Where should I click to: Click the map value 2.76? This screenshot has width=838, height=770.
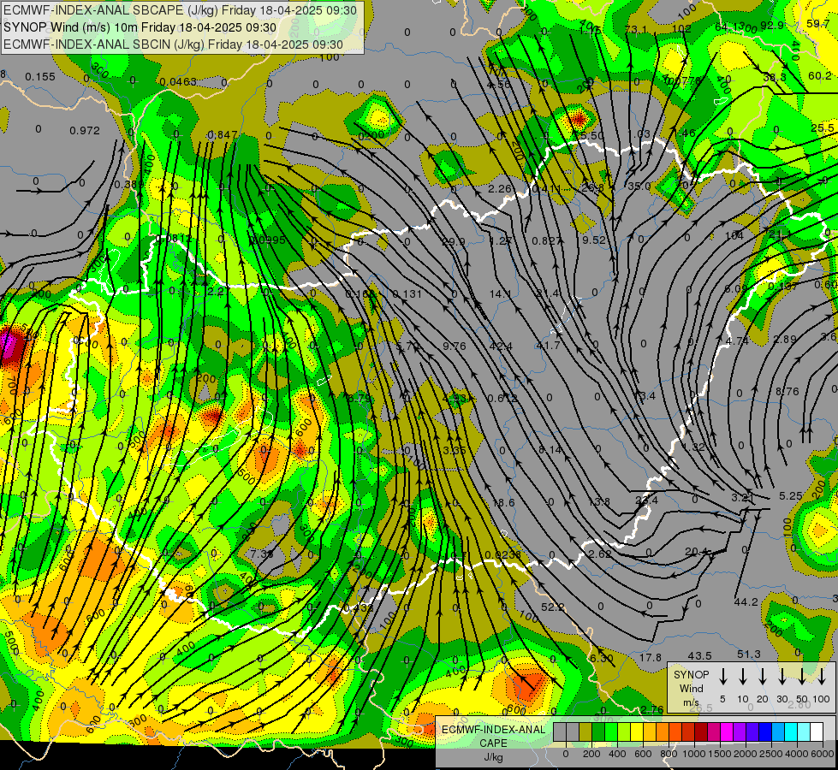coord(652,709)
